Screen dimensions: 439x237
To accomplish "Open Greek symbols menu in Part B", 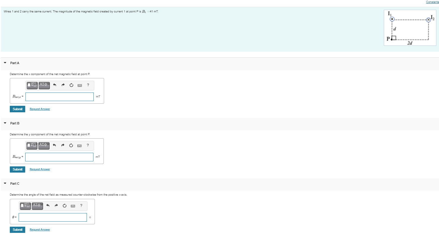I will pyautogui.click(x=44, y=145).
